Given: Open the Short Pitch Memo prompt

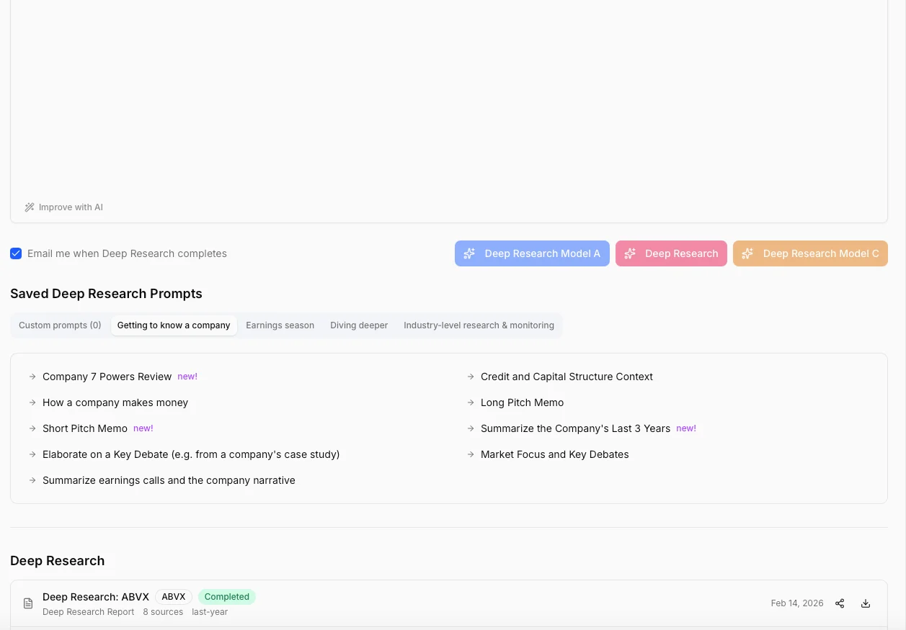Looking at the screenshot, I should (x=85, y=428).
